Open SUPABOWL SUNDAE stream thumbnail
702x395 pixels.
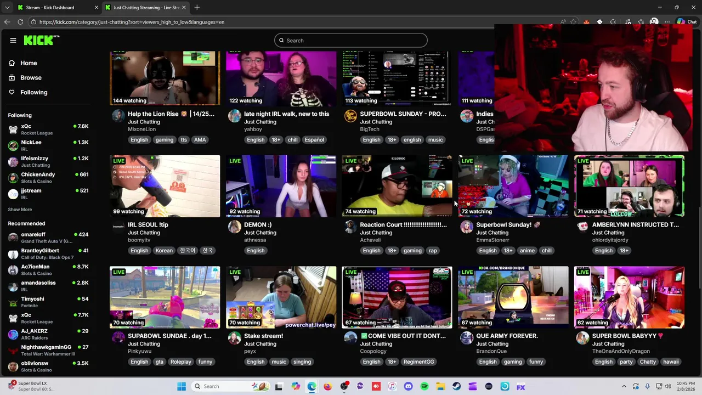pyautogui.click(x=165, y=297)
